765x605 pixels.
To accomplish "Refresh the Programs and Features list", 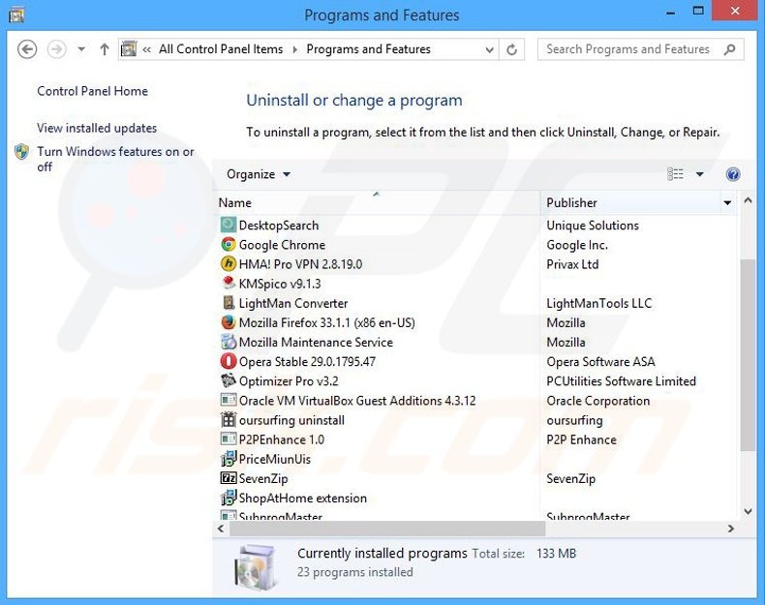I will coord(512,49).
